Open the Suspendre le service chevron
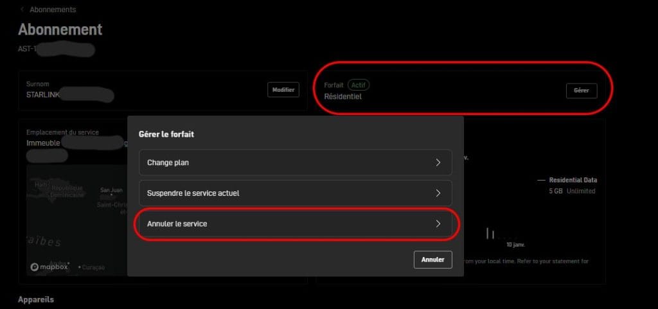 [x=438, y=193]
